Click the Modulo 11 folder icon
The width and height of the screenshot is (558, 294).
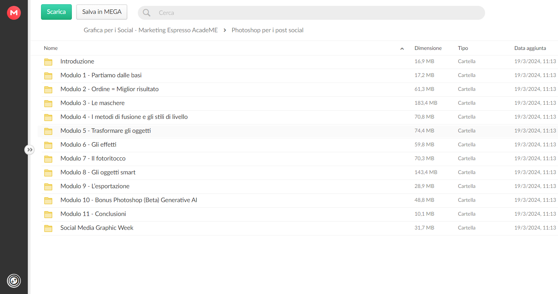pyautogui.click(x=48, y=215)
